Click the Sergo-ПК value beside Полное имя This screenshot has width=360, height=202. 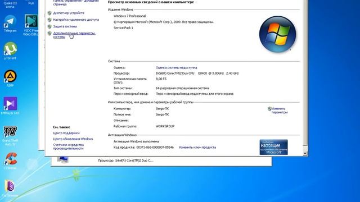point(162,114)
